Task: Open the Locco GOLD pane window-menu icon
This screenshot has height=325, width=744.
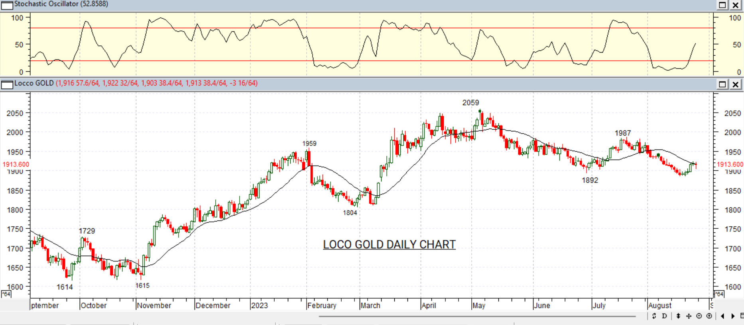Action: [x=7, y=84]
